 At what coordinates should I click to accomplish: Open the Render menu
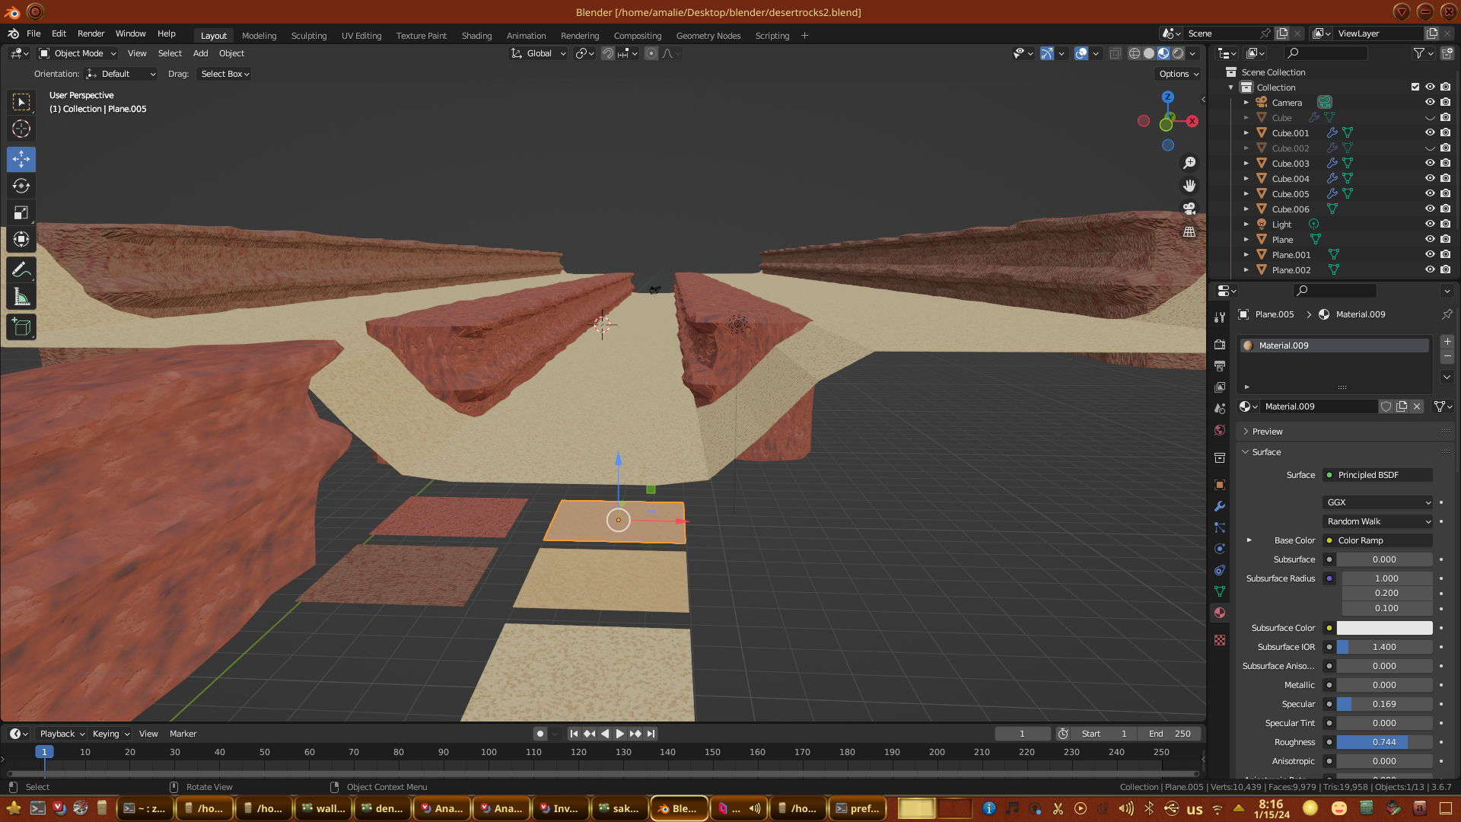coord(91,33)
